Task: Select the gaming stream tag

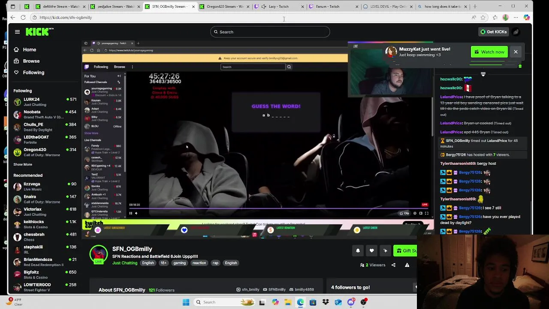Action: click(180, 263)
